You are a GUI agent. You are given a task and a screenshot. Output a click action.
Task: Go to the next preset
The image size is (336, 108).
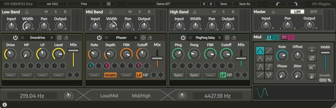211,4
